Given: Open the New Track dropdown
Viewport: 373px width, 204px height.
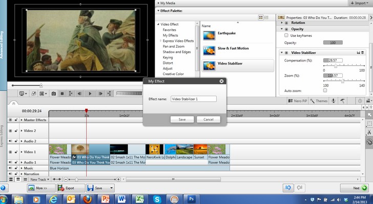Looking at the screenshot, I should [x=40, y=179].
